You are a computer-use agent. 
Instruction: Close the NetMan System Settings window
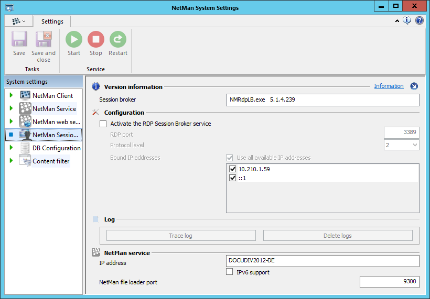coord(414,6)
